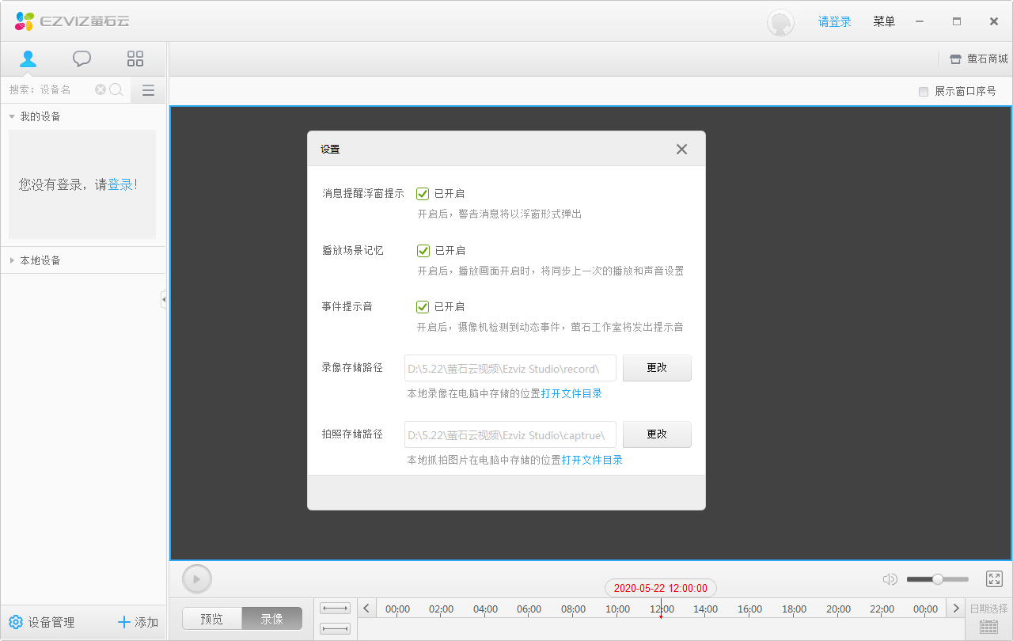This screenshot has width=1013, height=641.
Task: Select the user/device tab person icon
Action: (28, 58)
